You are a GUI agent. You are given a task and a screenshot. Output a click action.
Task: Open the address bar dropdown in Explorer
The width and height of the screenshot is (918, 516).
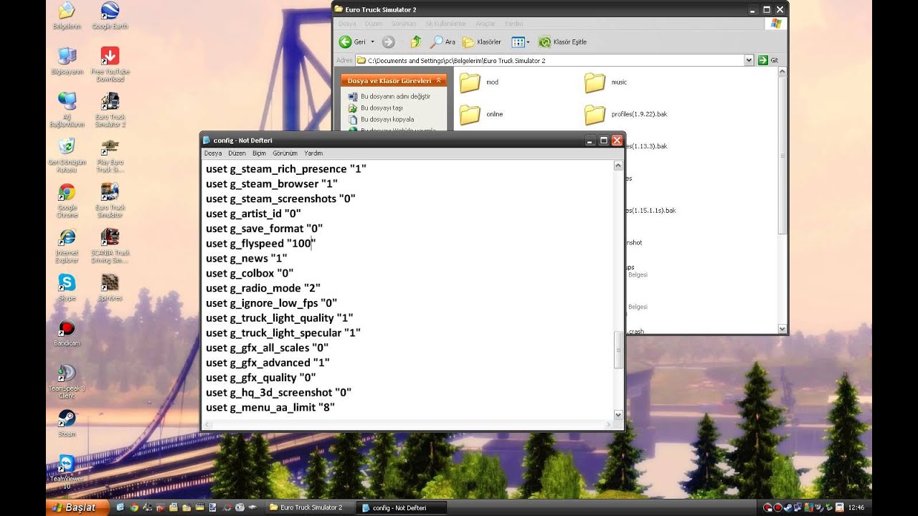pyautogui.click(x=749, y=60)
